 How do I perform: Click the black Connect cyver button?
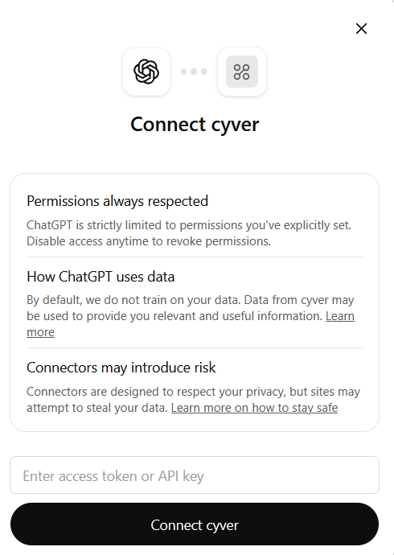point(195,524)
